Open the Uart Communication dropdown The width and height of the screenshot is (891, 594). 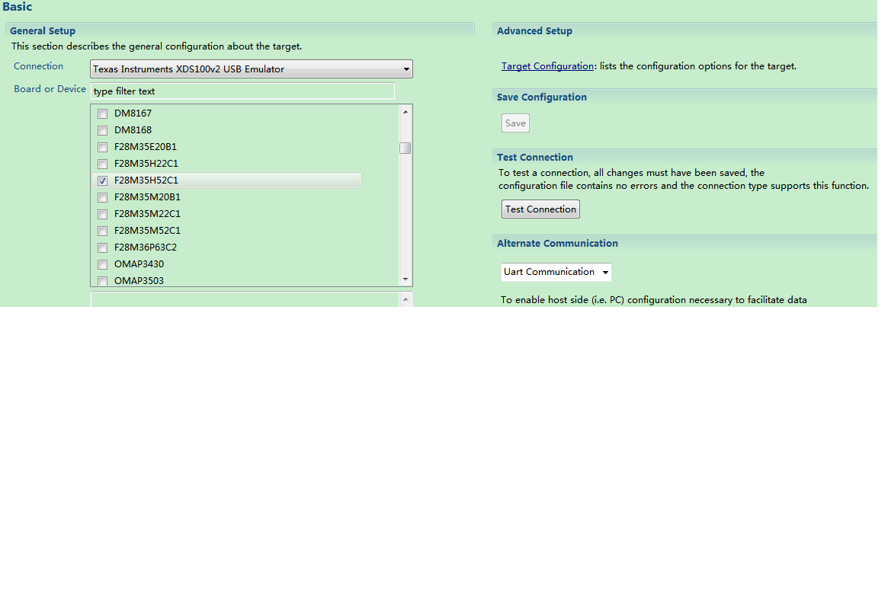coord(556,272)
